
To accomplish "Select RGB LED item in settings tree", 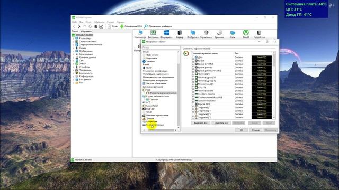I will point(148,109).
